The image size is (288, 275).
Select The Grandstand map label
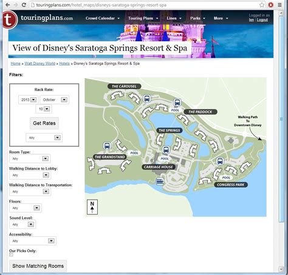point(110,157)
